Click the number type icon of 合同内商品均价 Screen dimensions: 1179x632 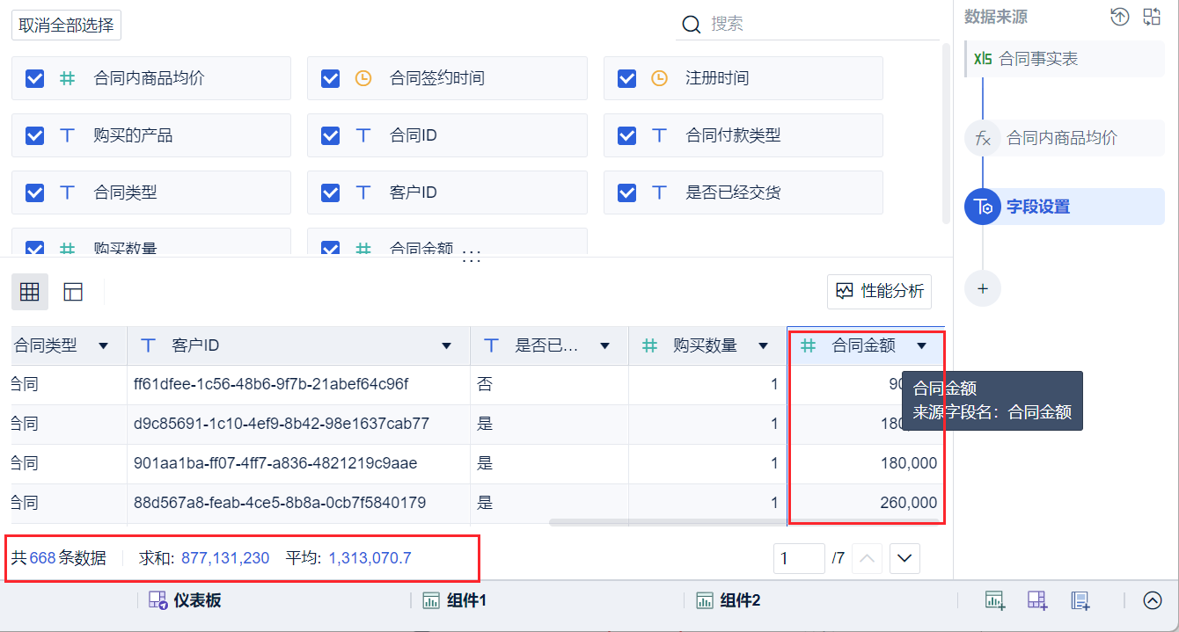(67, 78)
